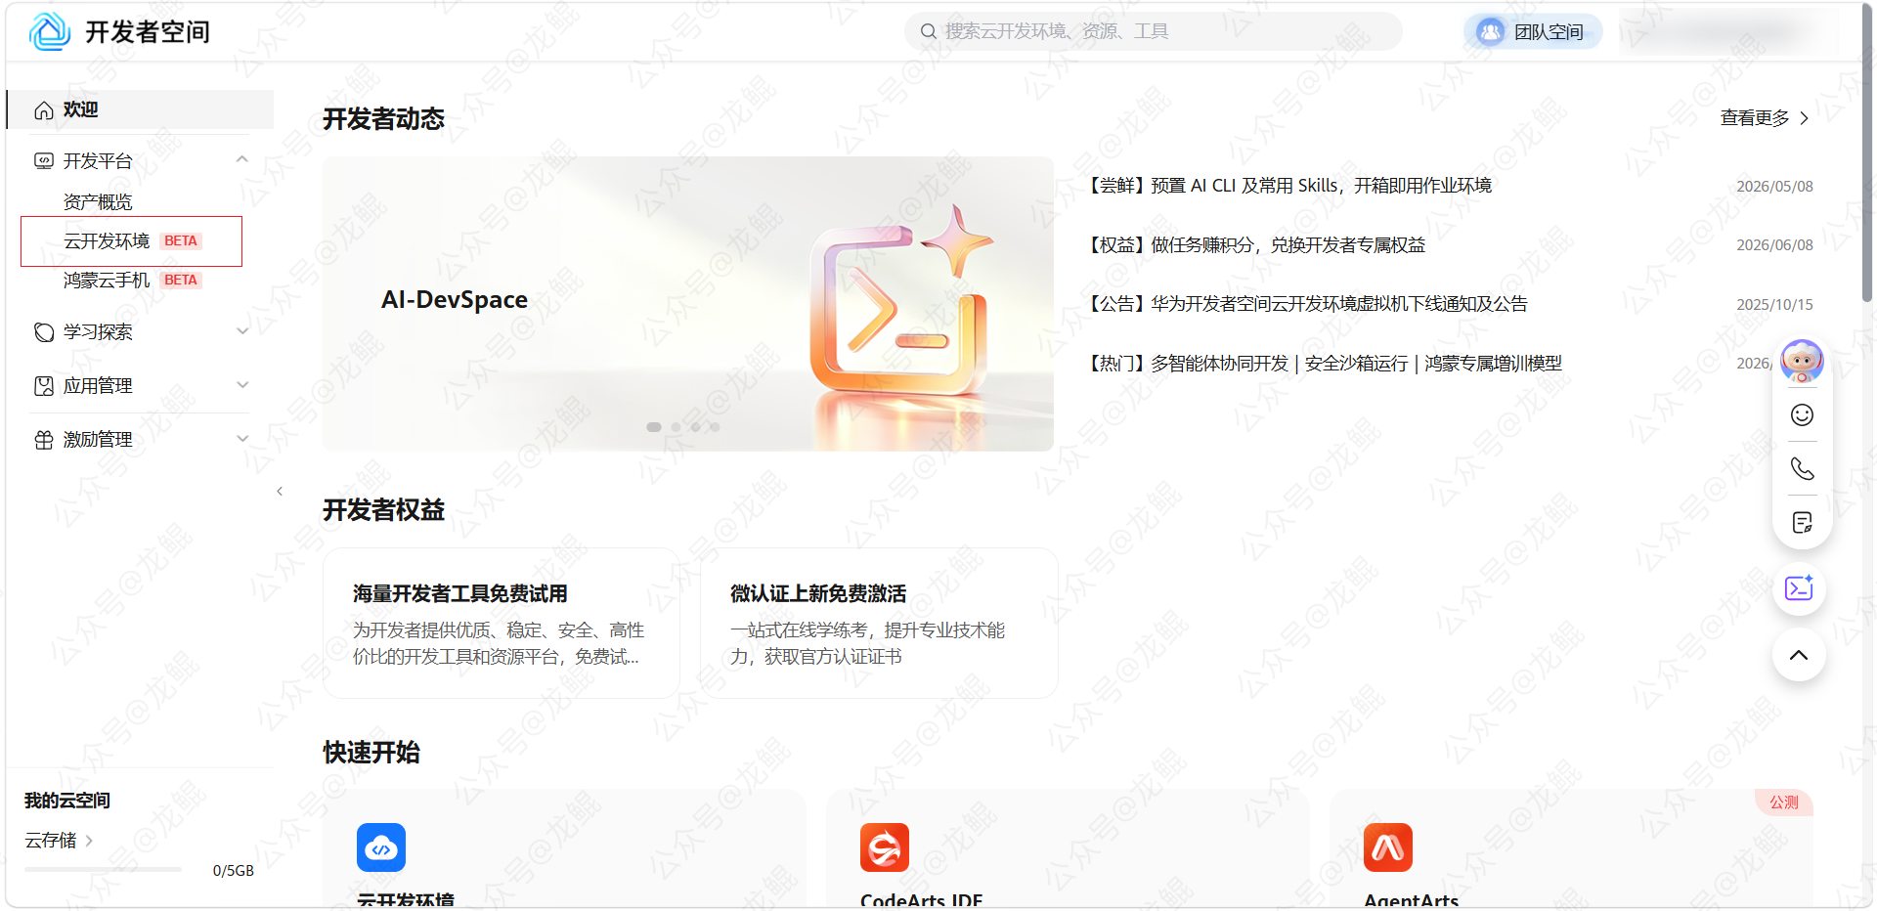
Task: Click the 激励管理 gift icon
Action: tap(44, 440)
